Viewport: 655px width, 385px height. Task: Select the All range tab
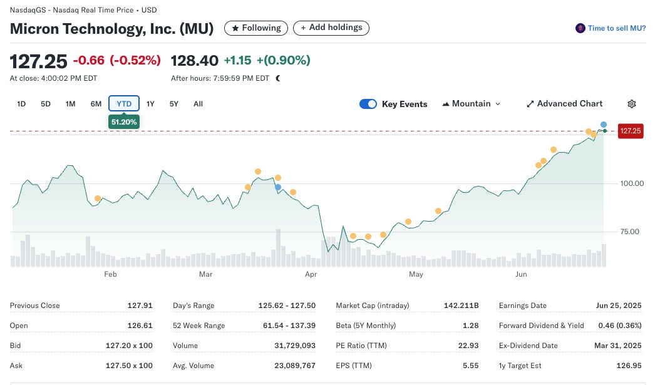pyautogui.click(x=198, y=104)
